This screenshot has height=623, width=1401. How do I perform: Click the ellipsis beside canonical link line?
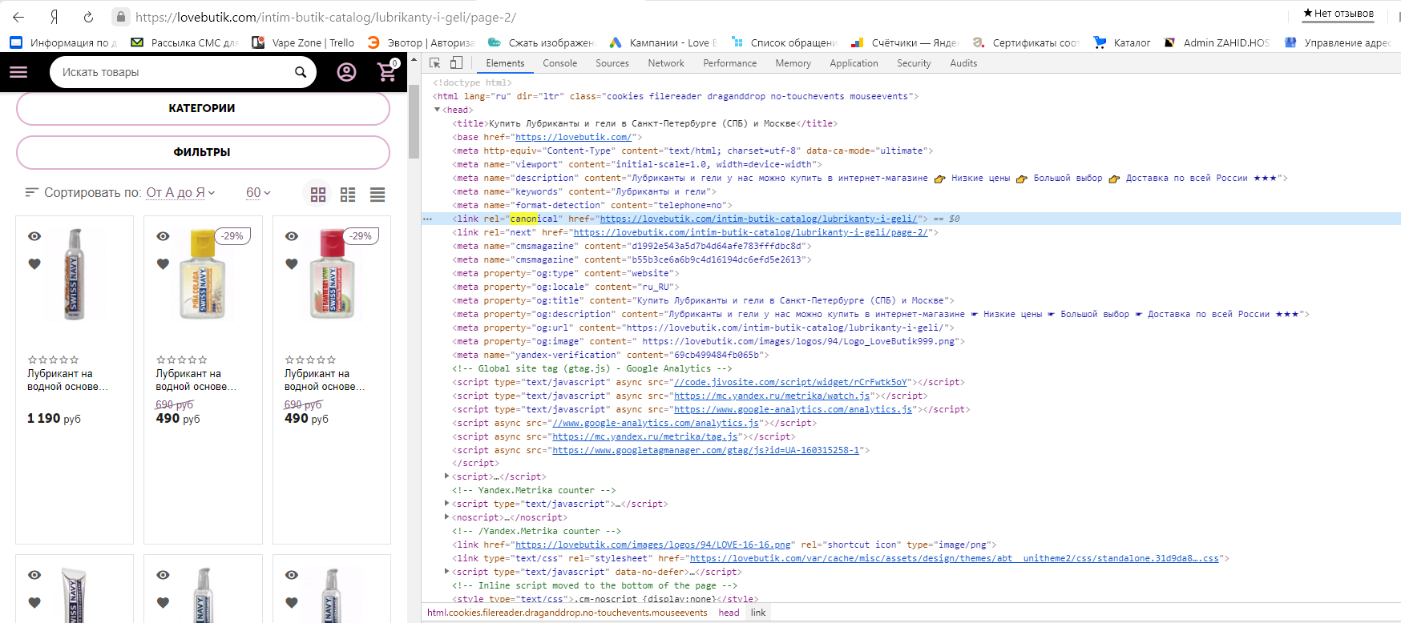427,219
